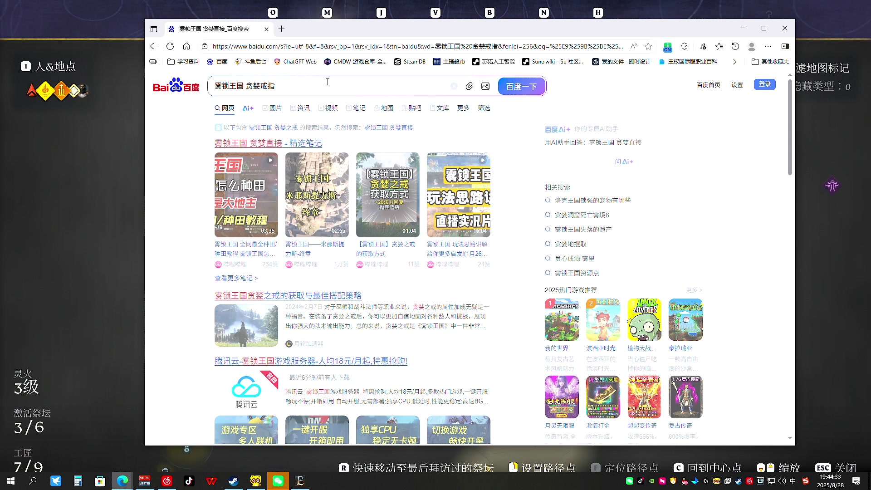Open 我的世界 game thumbnail
871x490 pixels.
[x=562, y=319]
